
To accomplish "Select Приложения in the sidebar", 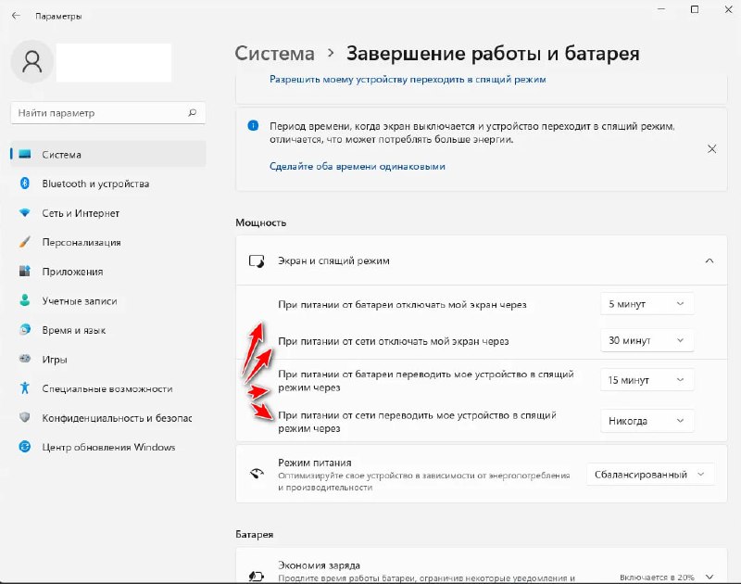I will 108,272.
